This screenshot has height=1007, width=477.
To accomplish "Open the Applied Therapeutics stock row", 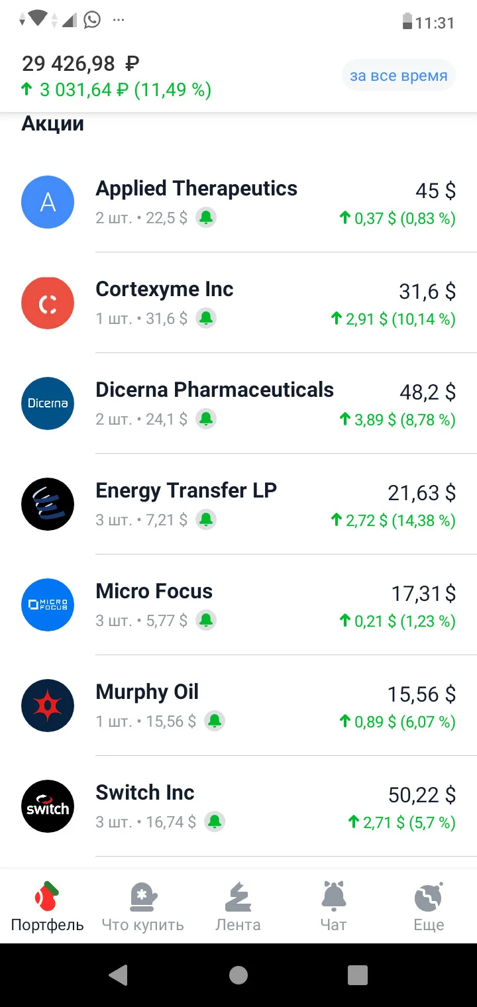I will pyautogui.click(x=238, y=202).
